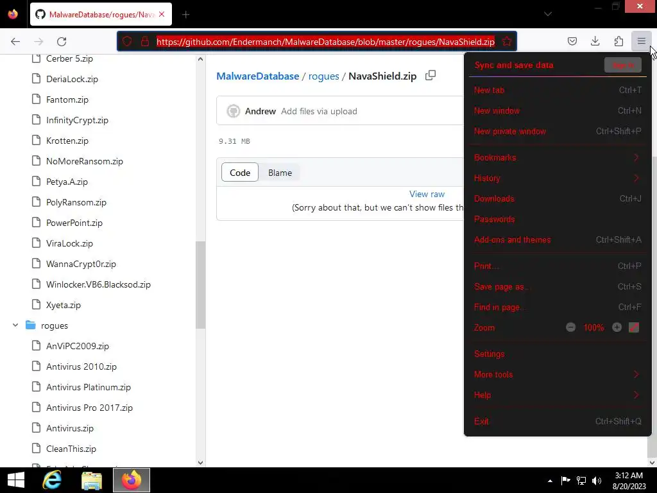
Task: Choose Find in page
Action: (558, 307)
